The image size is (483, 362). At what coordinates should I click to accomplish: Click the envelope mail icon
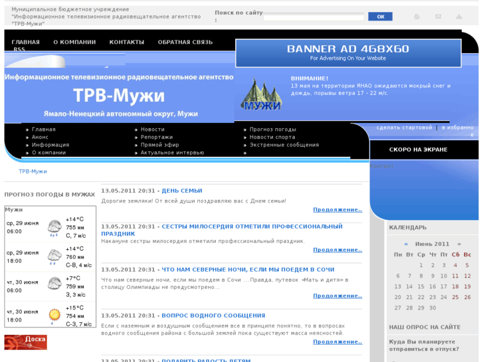pos(438,17)
